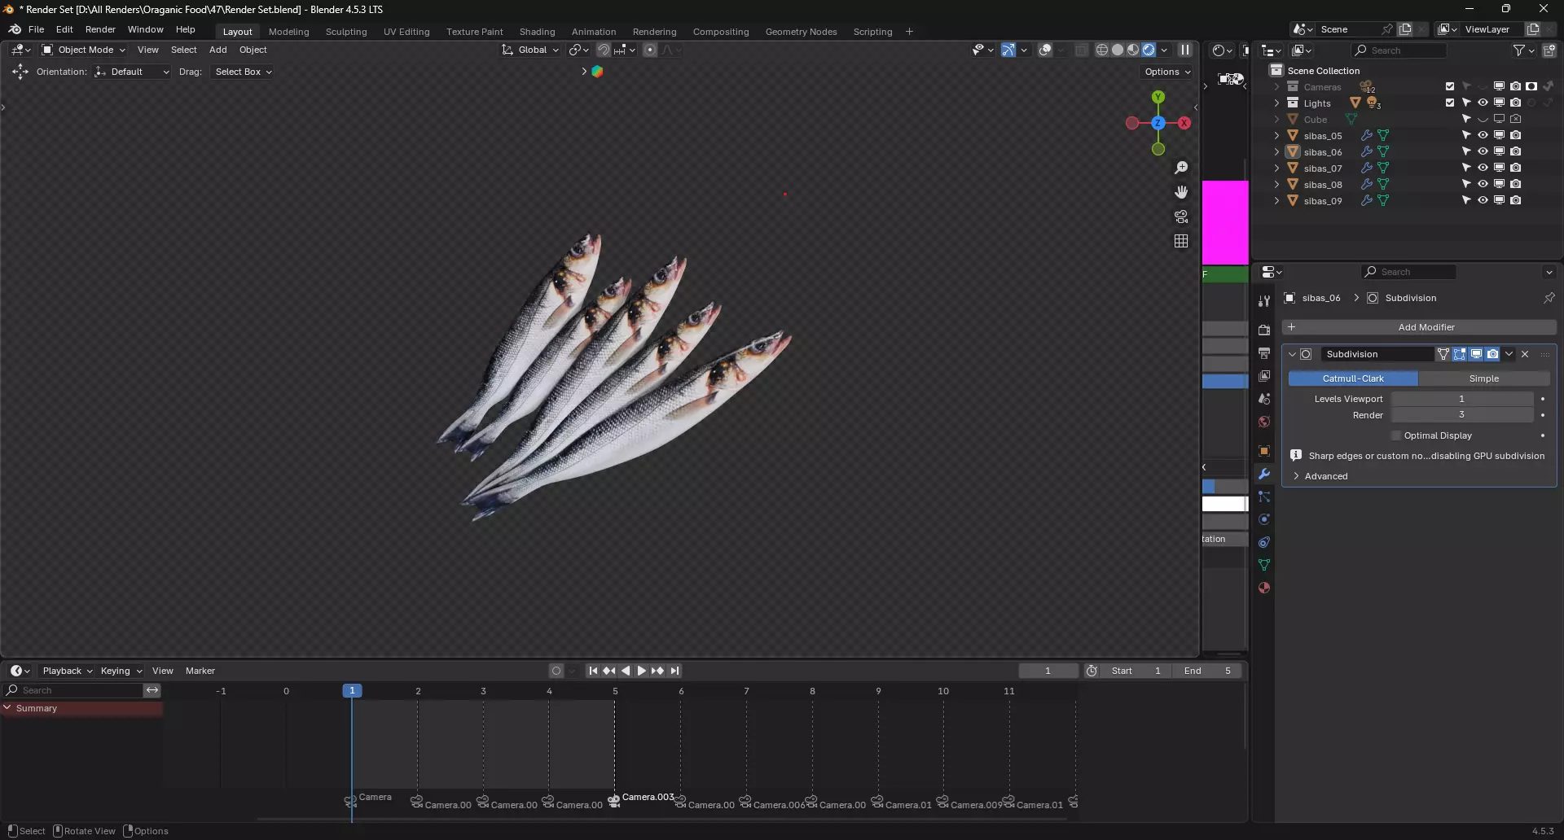Click the green Y axis gizmo ball

[x=1158, y=97]
